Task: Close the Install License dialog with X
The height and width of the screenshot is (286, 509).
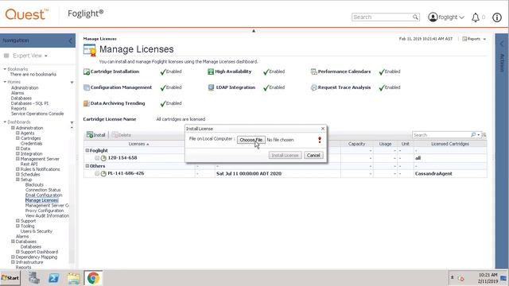Action: coord(323,129)
